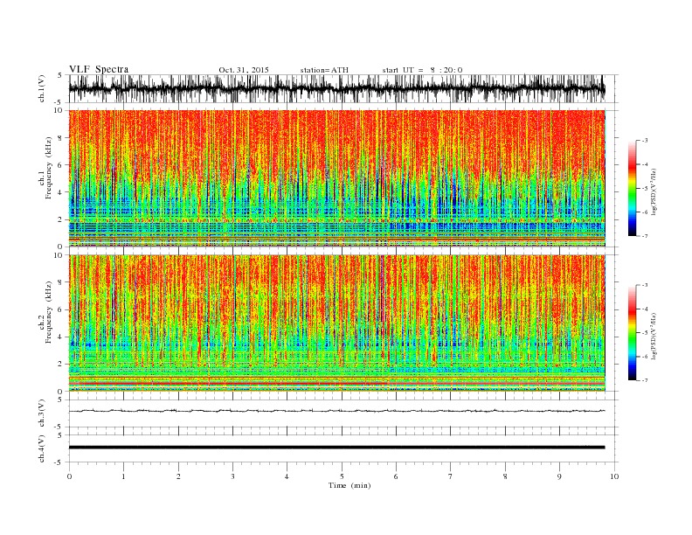This screenshot has width=692, height=535.
Task: Click the "2" tick on the time axis
Action: [x=178, y=476]
